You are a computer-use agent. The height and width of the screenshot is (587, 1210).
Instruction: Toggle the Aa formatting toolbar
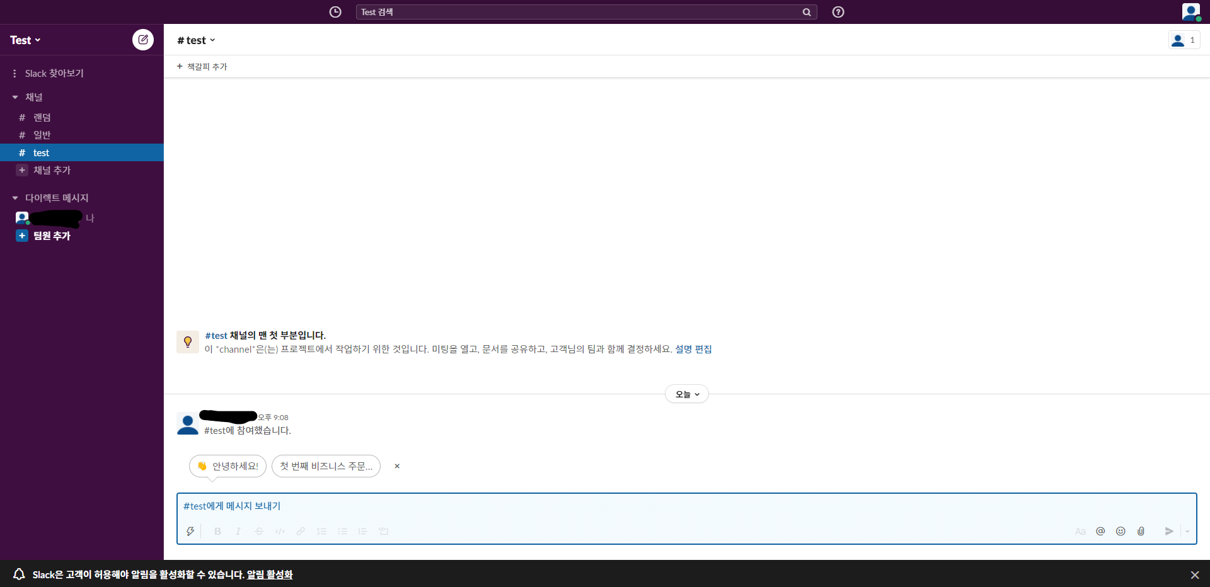pos(1080,532)
